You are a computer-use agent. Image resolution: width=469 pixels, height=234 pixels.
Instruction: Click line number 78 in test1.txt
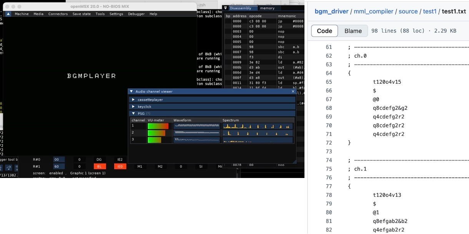[329, 195]
